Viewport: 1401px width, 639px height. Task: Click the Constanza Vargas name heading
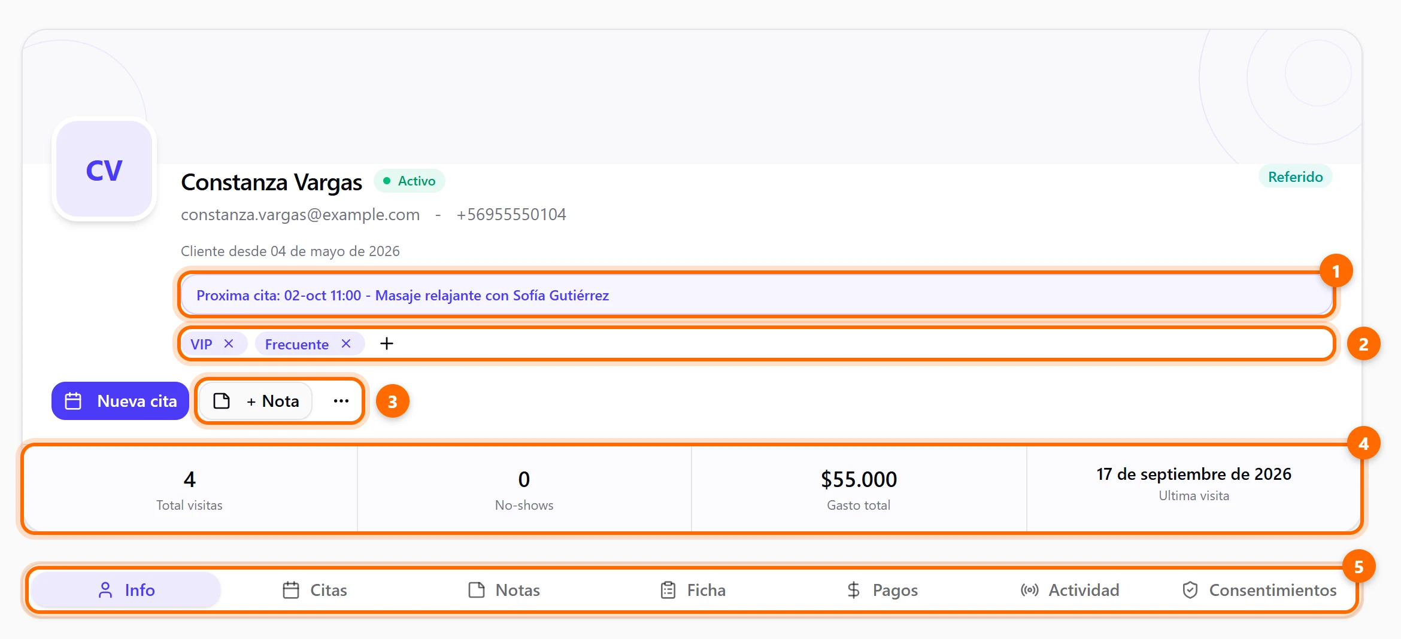click(272, 182)
